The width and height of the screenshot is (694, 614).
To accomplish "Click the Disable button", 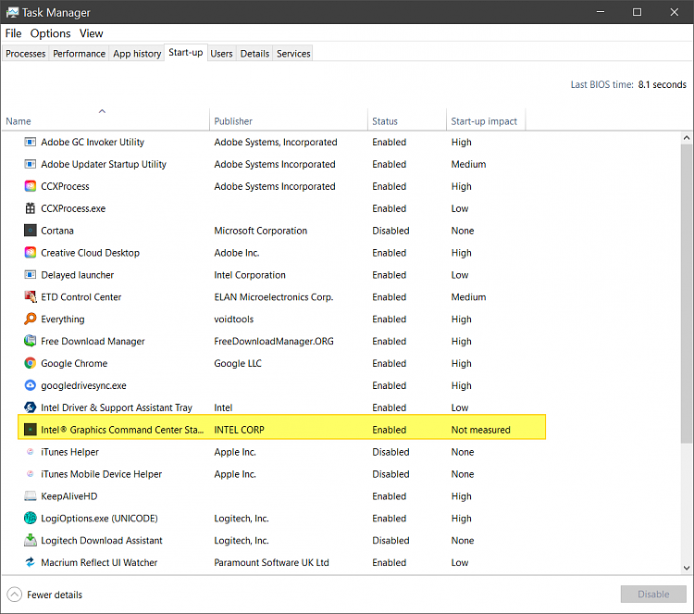I will pos(653,594).
